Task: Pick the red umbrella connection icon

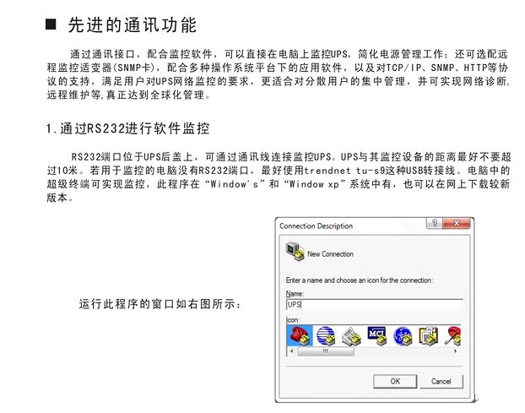Action: (x=452, y=336)
